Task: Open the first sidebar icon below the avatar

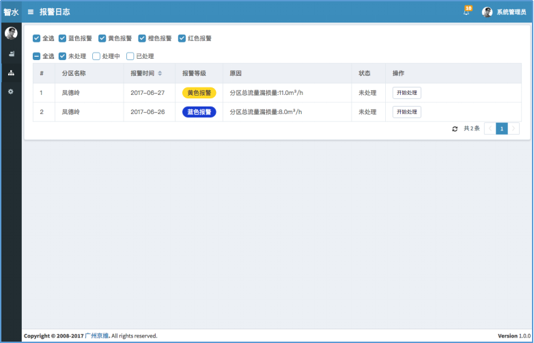Action: tap(11, 53)
